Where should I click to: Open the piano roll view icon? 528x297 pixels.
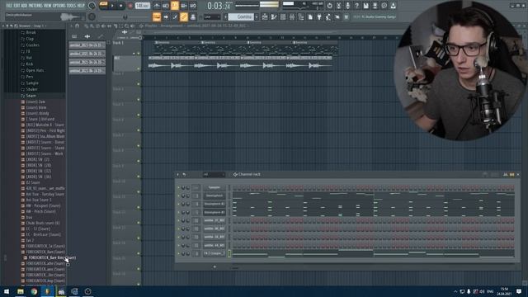coord(274,16)
